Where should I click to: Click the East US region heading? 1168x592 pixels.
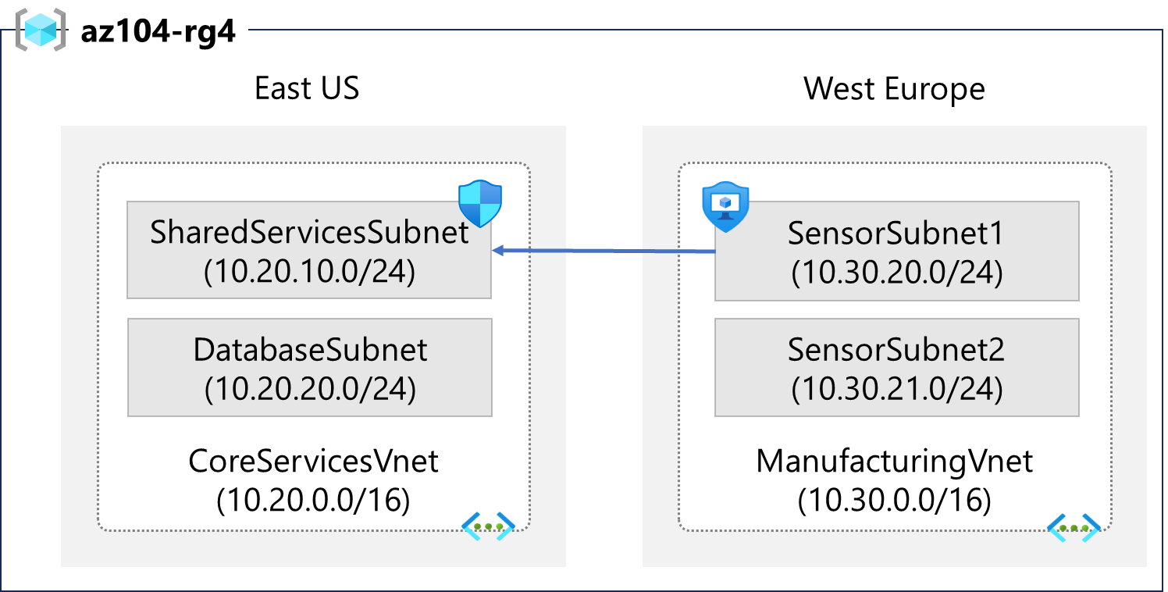tap(307, 88)
